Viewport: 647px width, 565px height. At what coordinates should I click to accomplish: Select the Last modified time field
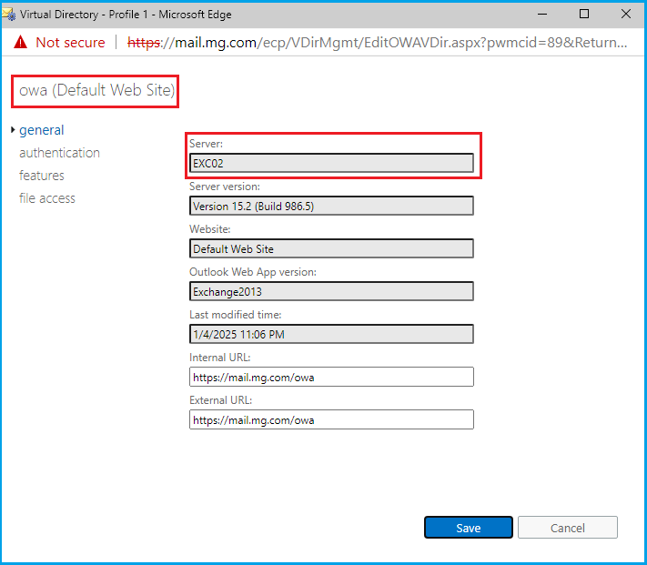[331, 334]
